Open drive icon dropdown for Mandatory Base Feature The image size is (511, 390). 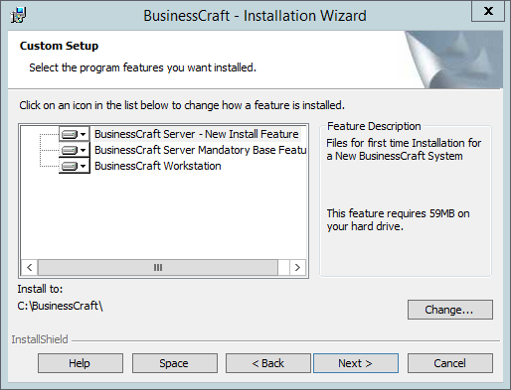[x=75, y=150]
